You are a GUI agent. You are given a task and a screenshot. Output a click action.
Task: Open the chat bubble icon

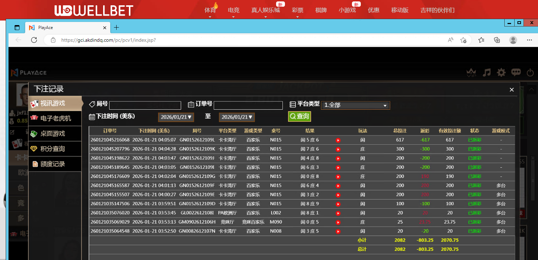click(x=516, y=73)
